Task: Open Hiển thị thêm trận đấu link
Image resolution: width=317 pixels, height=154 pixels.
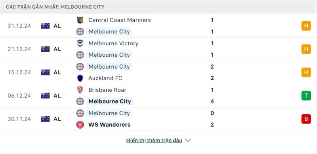Action: click(154, 141)
